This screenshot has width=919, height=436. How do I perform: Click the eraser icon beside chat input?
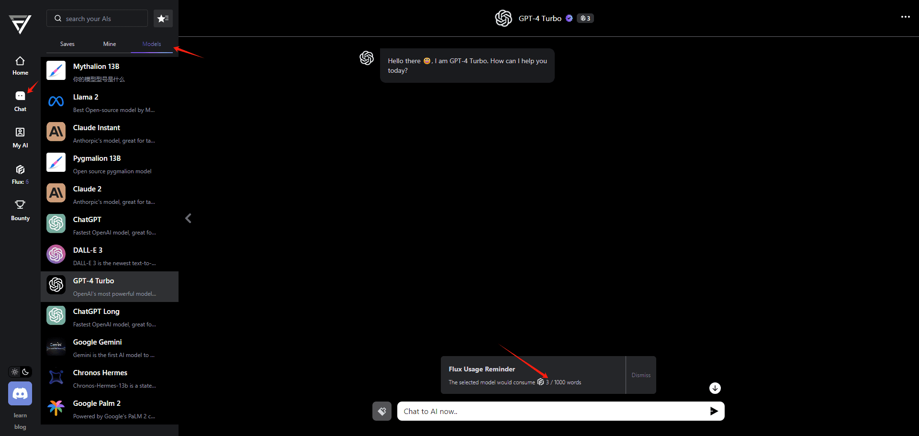coord(382,411)
